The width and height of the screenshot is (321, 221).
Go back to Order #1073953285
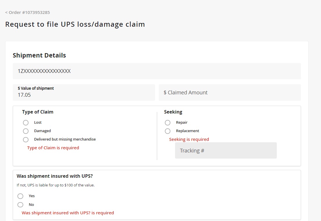point(27,12)
